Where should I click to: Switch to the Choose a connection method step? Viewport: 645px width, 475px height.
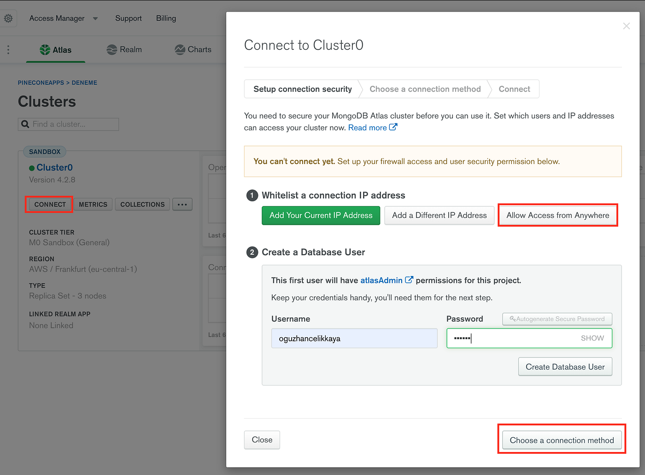pyautogui.click(x=425, y=88)
